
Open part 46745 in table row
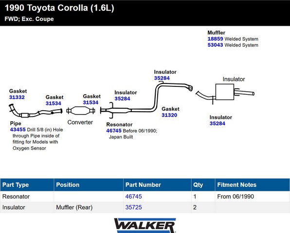click(133, 197)
